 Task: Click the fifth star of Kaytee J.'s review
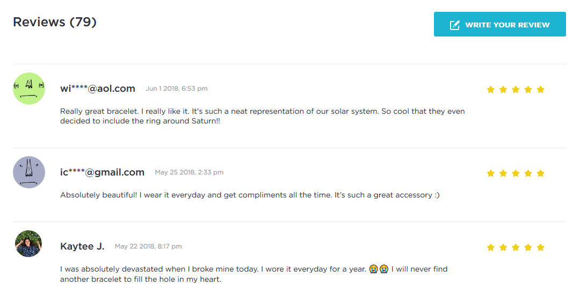[540, 247]
